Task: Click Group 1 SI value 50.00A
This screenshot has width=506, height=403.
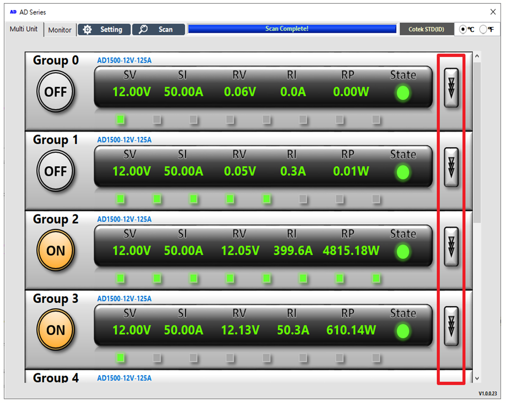Action: click(183, 171)
